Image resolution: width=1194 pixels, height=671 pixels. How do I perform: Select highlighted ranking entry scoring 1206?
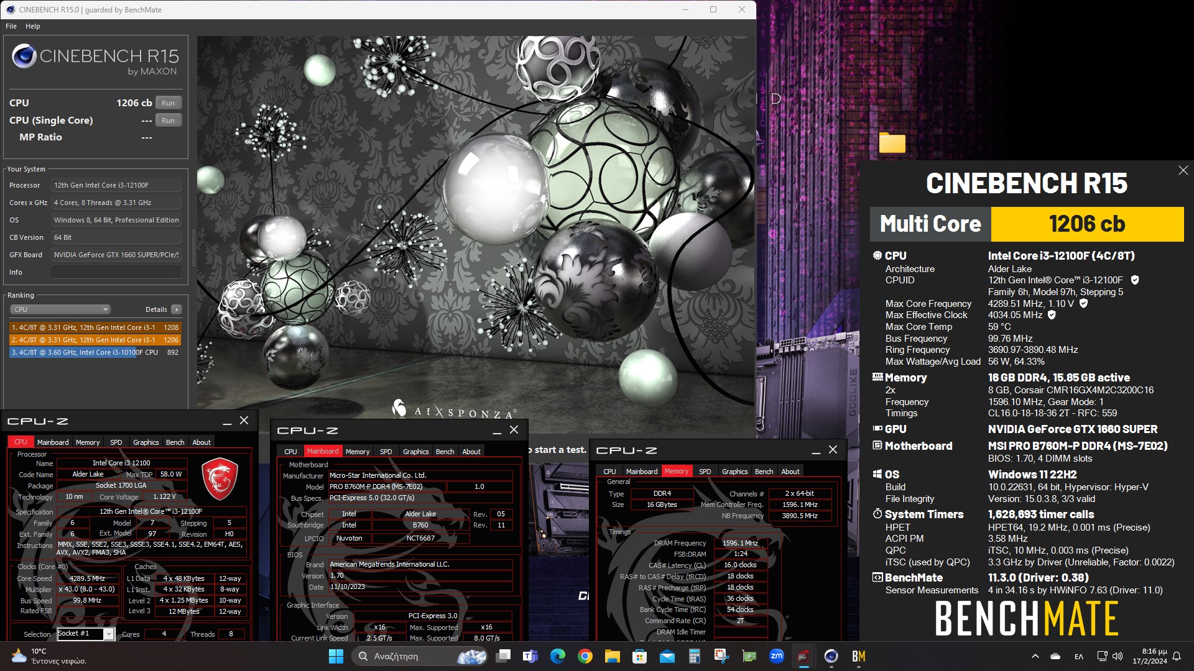[x=95, y=340]
